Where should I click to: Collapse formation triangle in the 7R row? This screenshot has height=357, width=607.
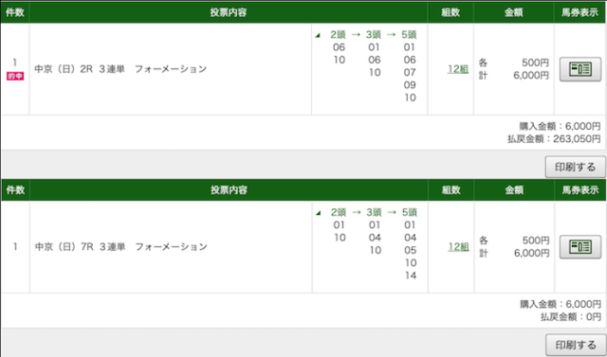click(318, 213)
